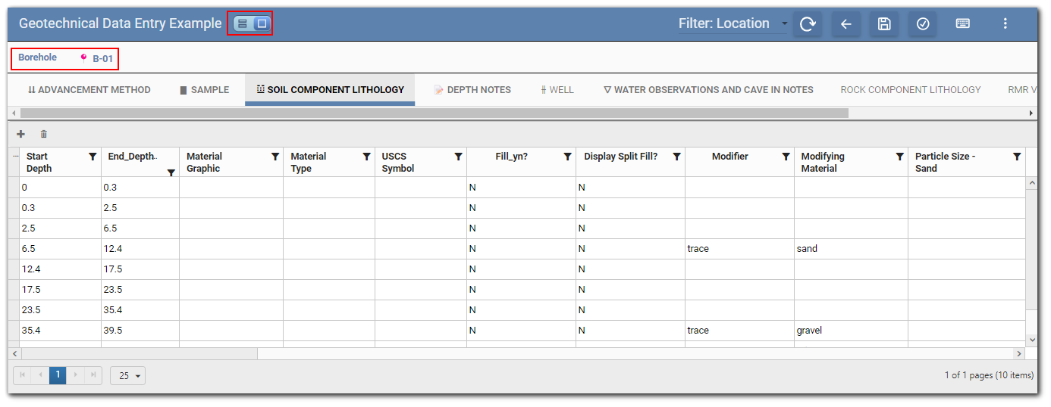
Task: Delete row with the trash icon
Action: point(44,134)
